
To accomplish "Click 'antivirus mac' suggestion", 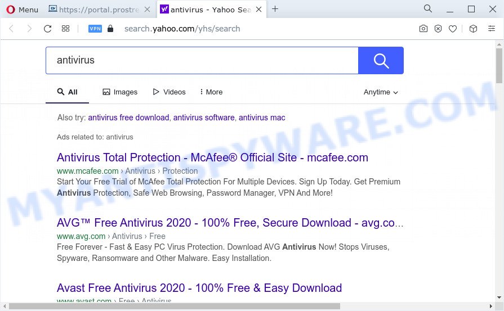I will pyautogui.click(x=262, y=118).
